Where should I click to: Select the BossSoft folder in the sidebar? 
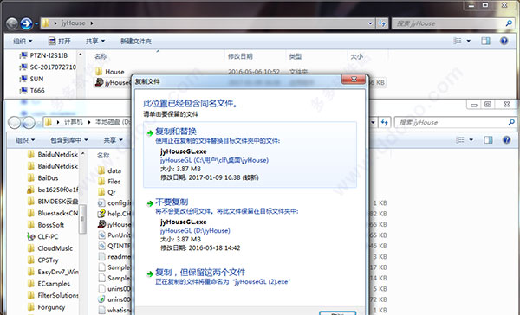point(46,225)
